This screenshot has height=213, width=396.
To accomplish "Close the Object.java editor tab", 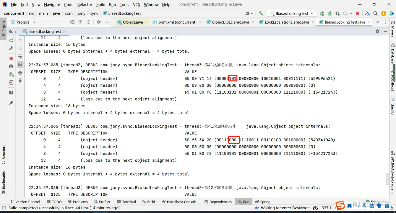I will 146,22.
